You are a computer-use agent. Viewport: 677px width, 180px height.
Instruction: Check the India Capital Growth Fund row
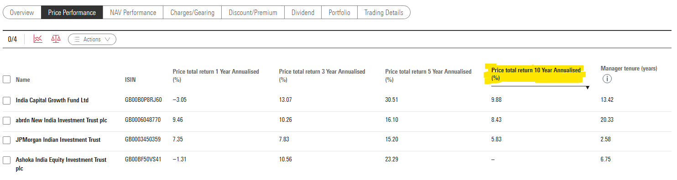pyautogui.click(x=6, y=100)
